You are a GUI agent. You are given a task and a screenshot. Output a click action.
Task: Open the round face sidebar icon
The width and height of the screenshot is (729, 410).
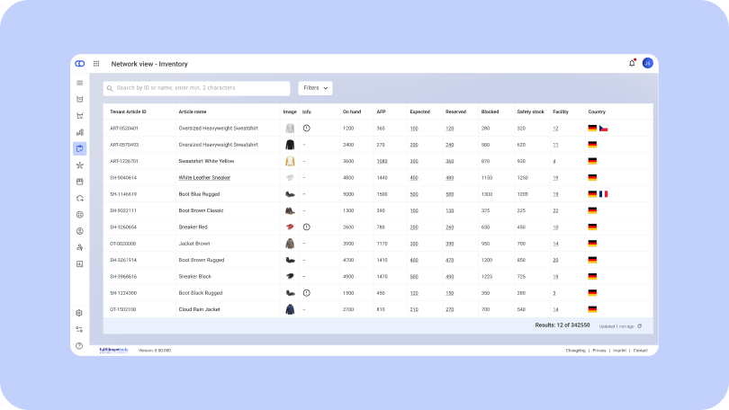point(79,215)
